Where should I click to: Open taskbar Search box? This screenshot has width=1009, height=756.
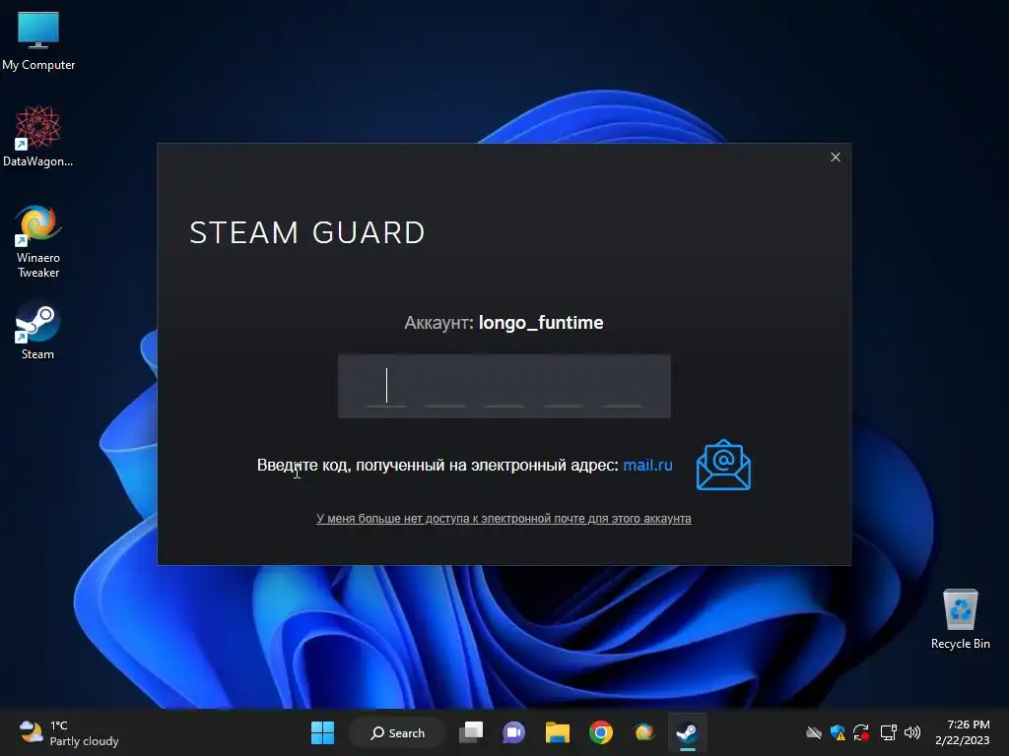(x=397, y=732)
